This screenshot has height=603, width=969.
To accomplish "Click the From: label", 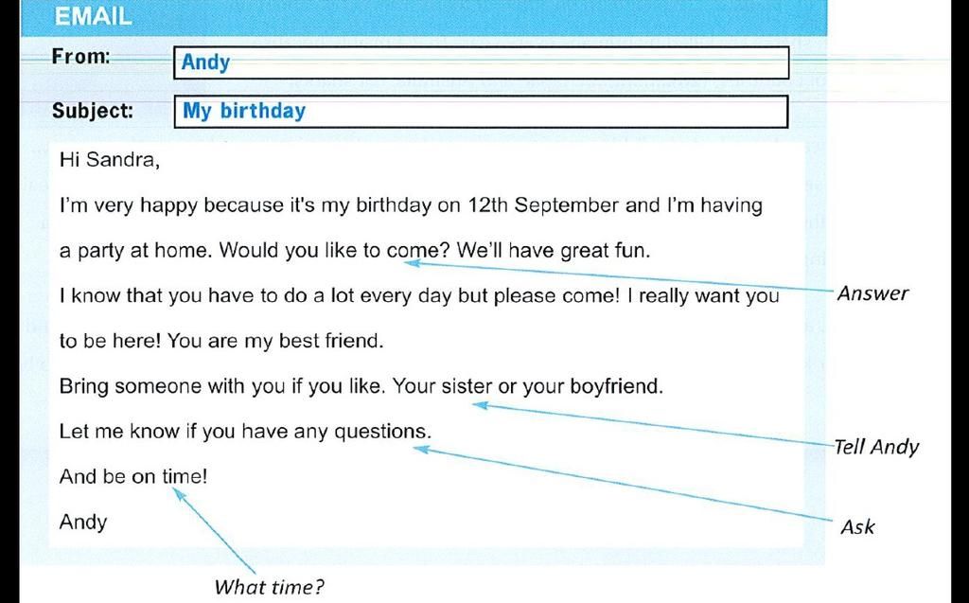I will point(81,56).
